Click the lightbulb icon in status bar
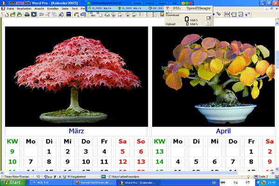This screenshot has width=279, height=186. tap(248, 177)
